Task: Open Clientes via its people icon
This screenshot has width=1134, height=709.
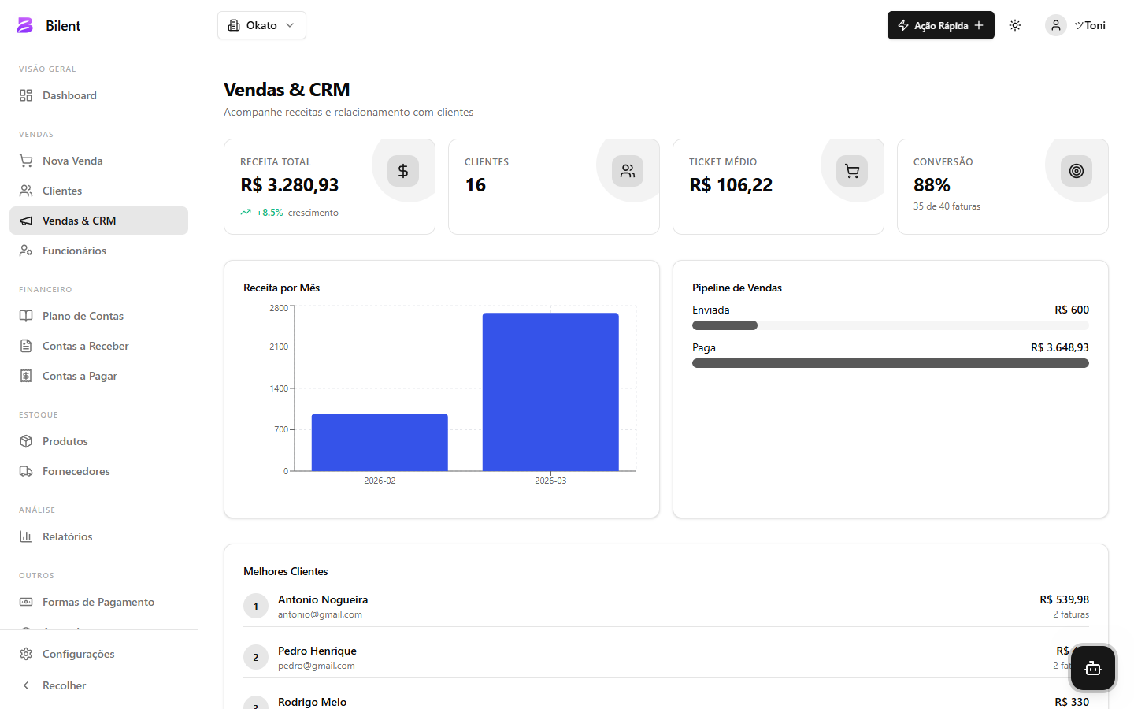Action: click(26, 191)
